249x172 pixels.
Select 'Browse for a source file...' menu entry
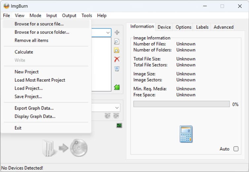click(39, 24)
